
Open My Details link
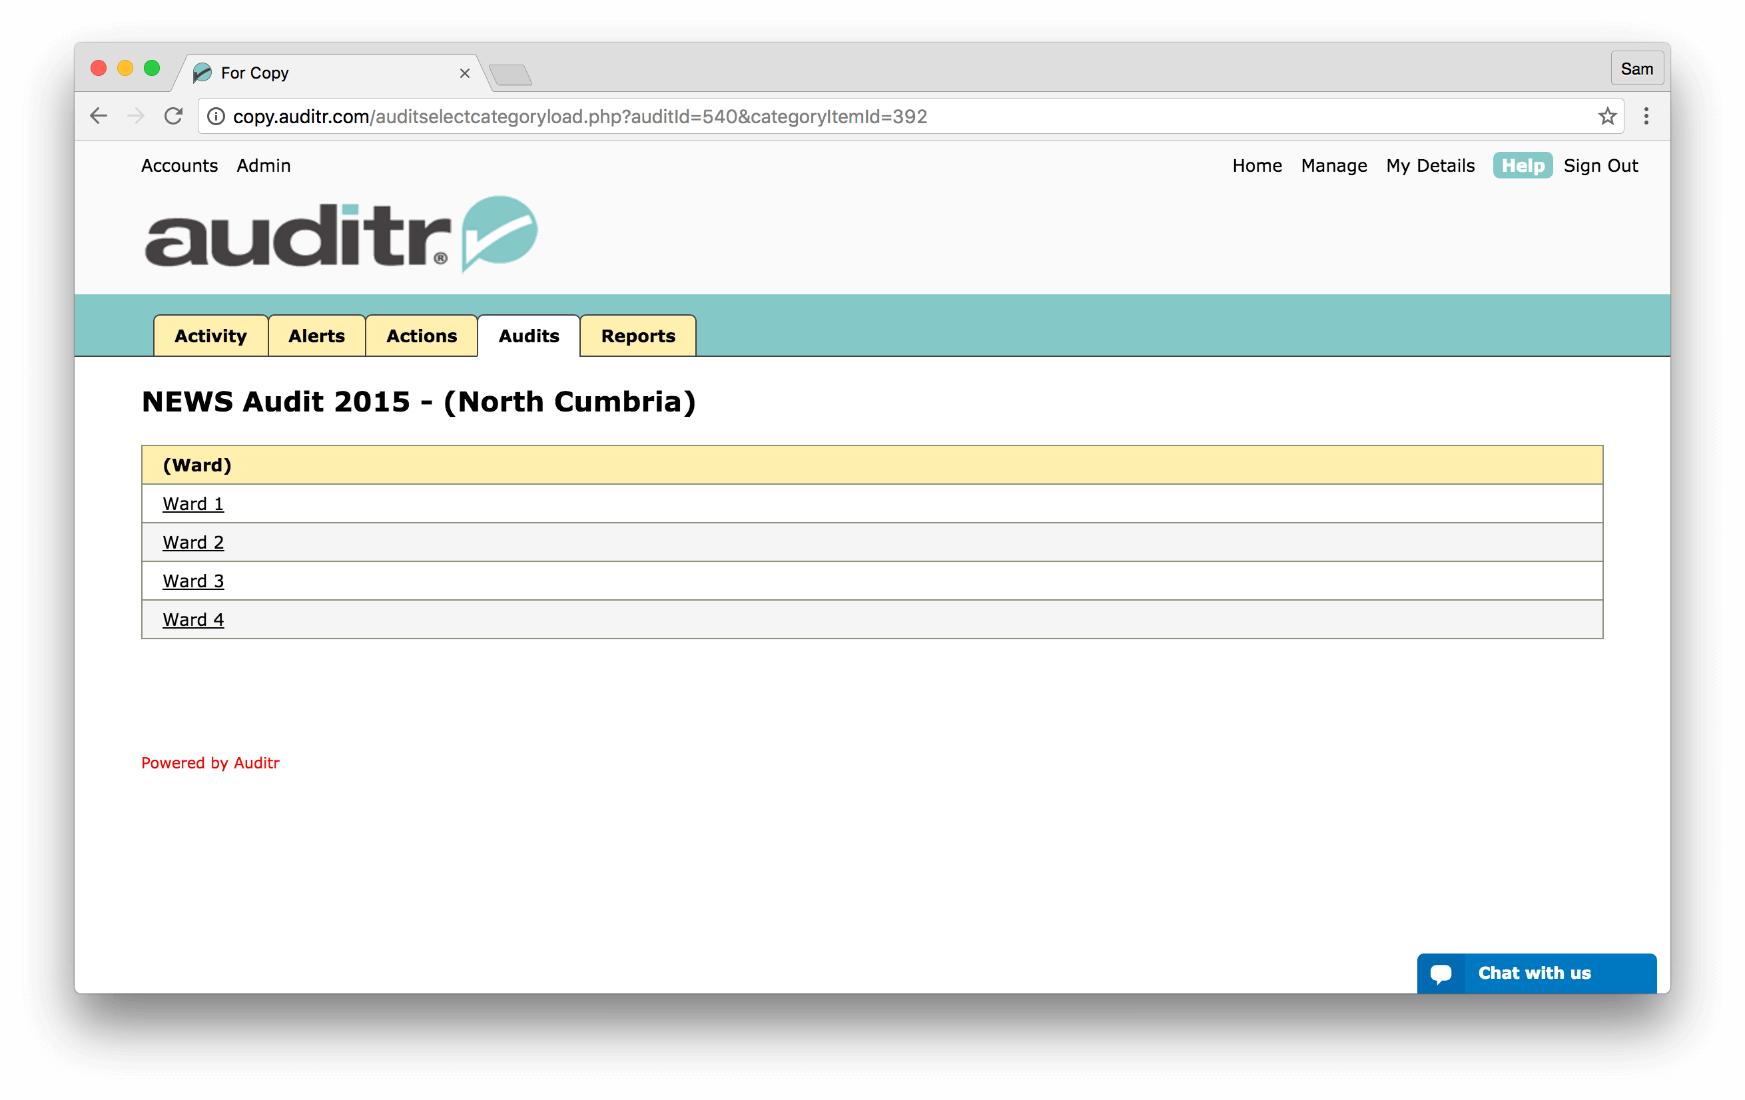click(x=1431, y=166)
